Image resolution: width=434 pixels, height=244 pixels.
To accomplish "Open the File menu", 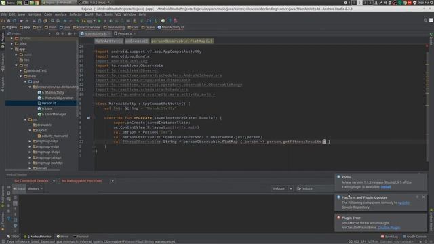I will (x=4, y=14).
